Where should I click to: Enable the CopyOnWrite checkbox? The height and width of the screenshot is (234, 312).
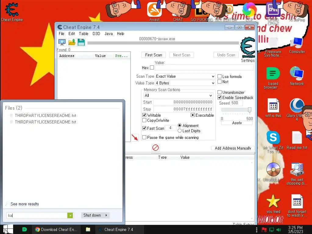tap(144, 120)
